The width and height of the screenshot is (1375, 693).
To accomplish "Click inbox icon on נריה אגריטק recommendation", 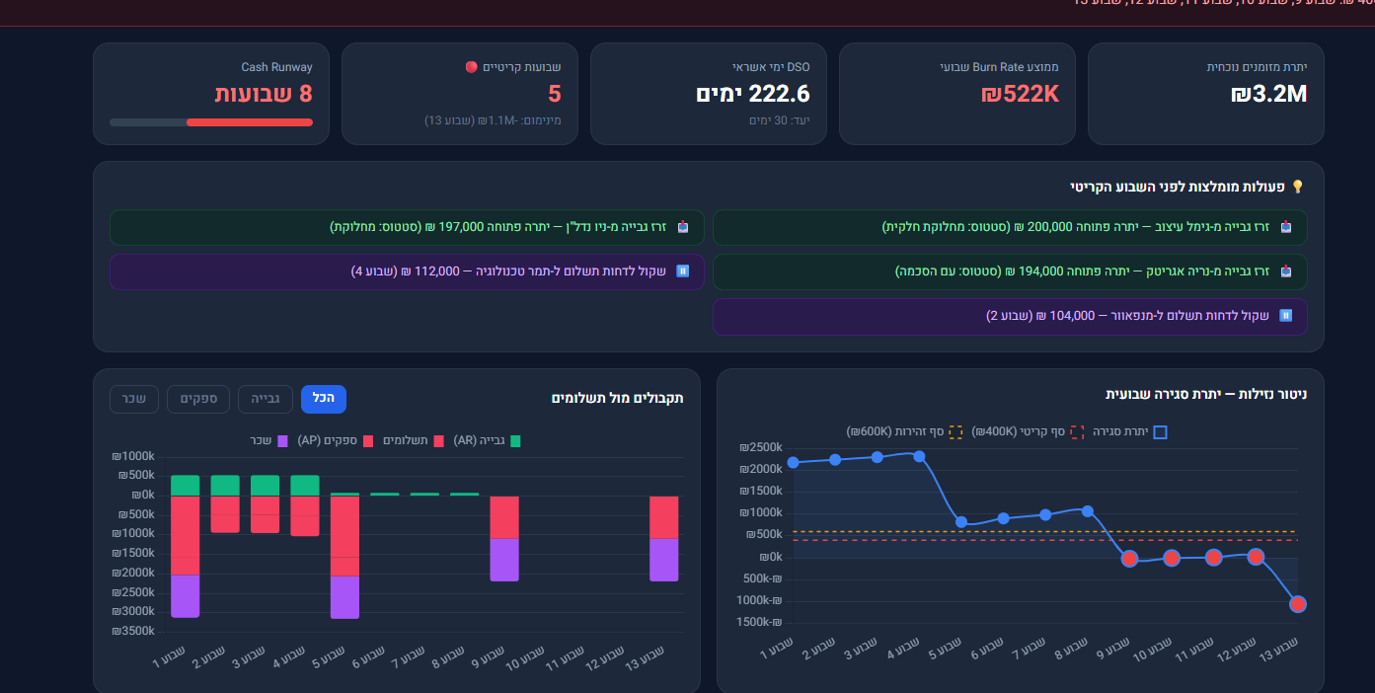I will (x=1285, y=271).
